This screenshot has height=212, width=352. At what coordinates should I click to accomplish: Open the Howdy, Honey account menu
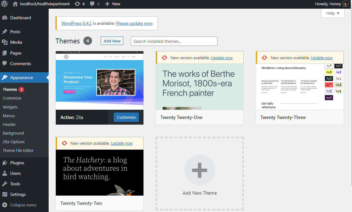pos(328,4)
